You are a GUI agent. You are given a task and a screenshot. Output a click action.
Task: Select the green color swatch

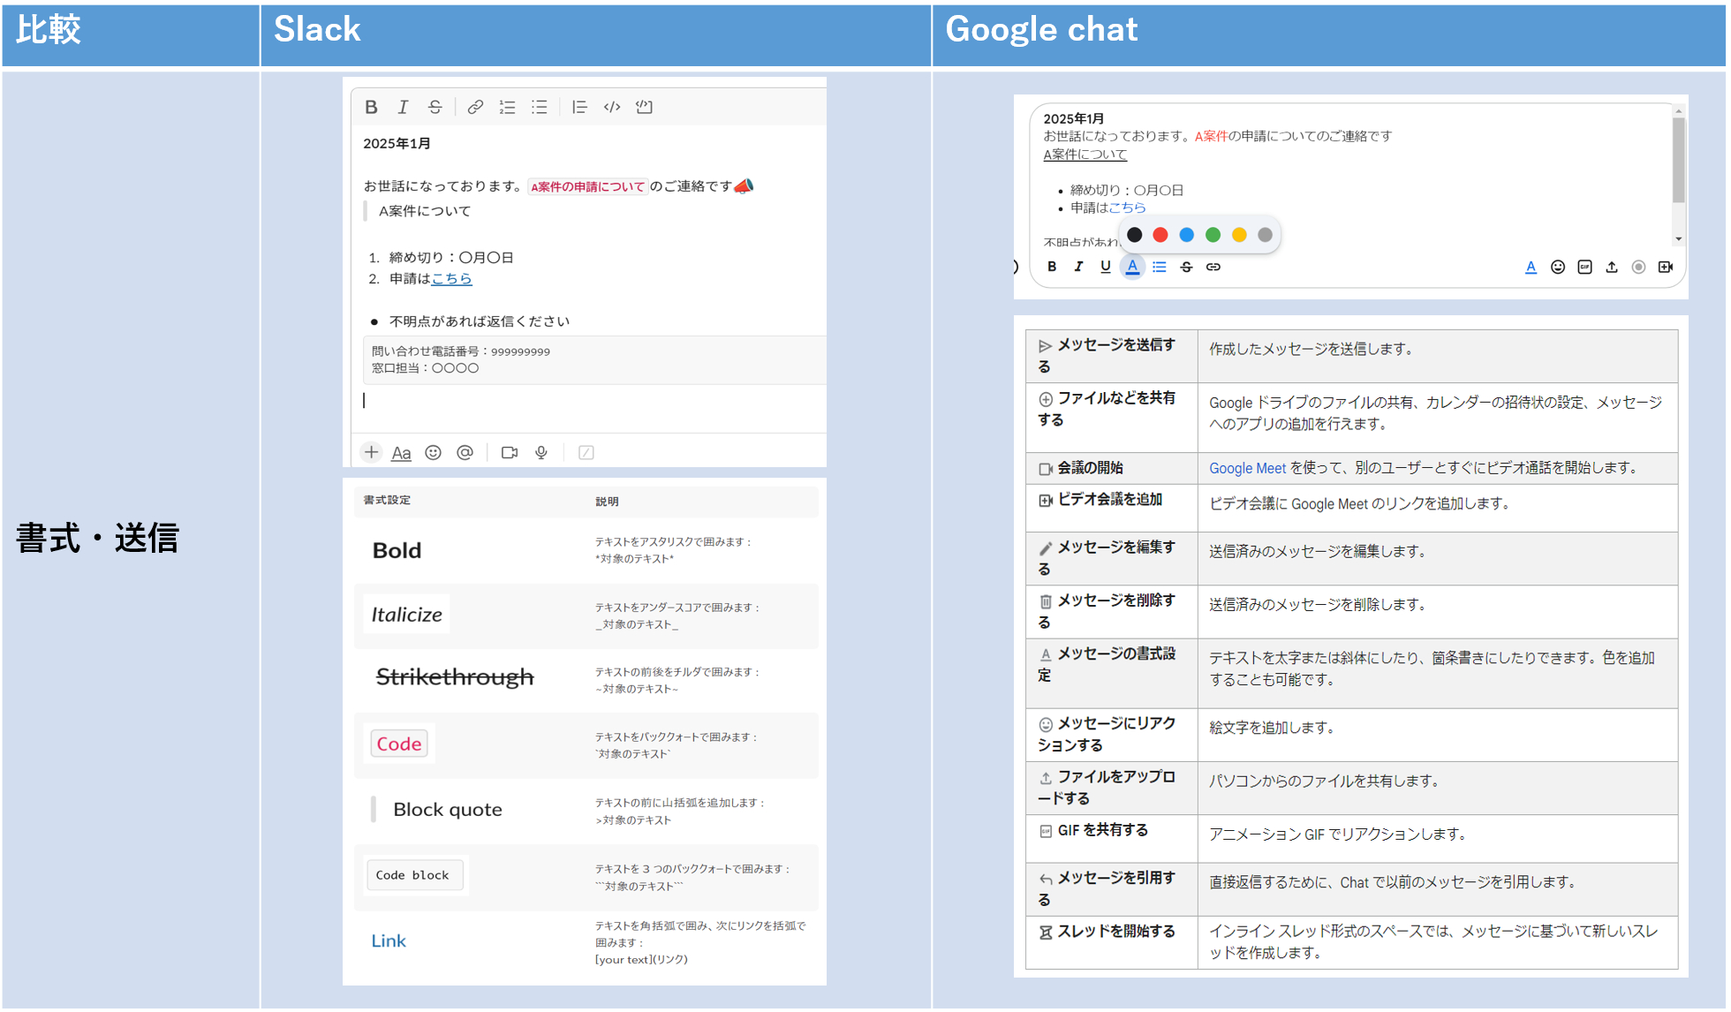1213,235
